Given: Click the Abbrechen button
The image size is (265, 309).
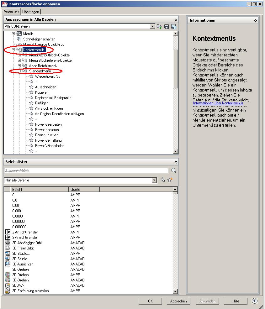Looking at the screenshot, I should (x=178, y=301).
